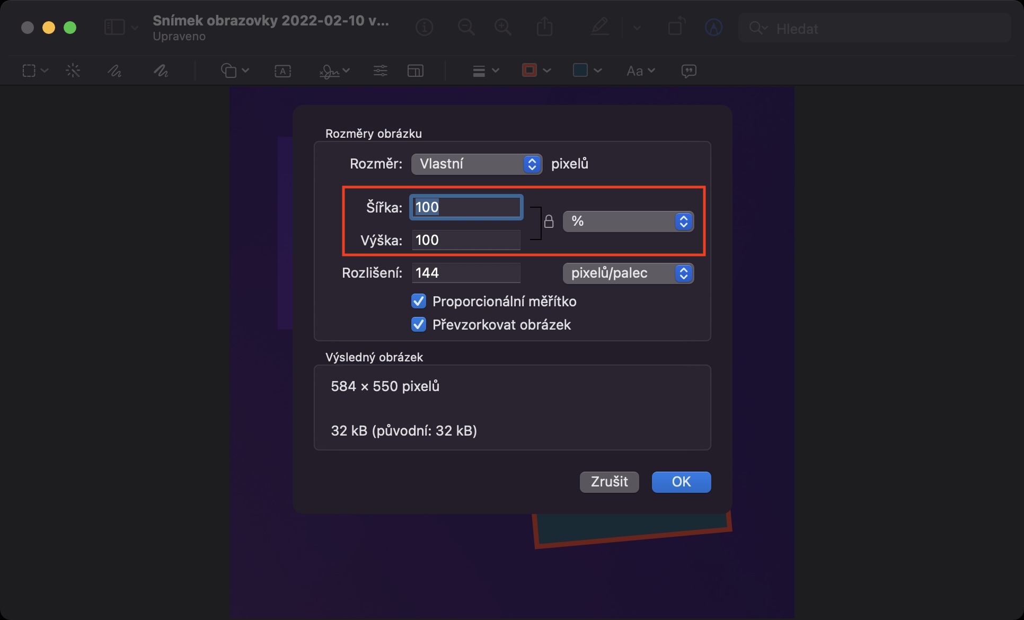Screen dimensions: 1024x620
Task: Uncheck Proporcionální měřítko checkbox
Action: 419,301
